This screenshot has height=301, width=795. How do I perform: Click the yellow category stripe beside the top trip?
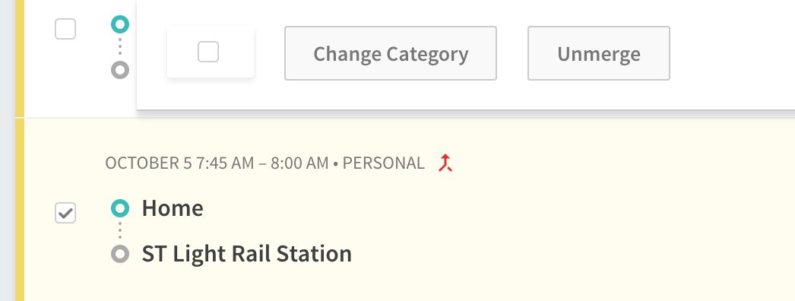pyautogui.click(x=20, y=59)
